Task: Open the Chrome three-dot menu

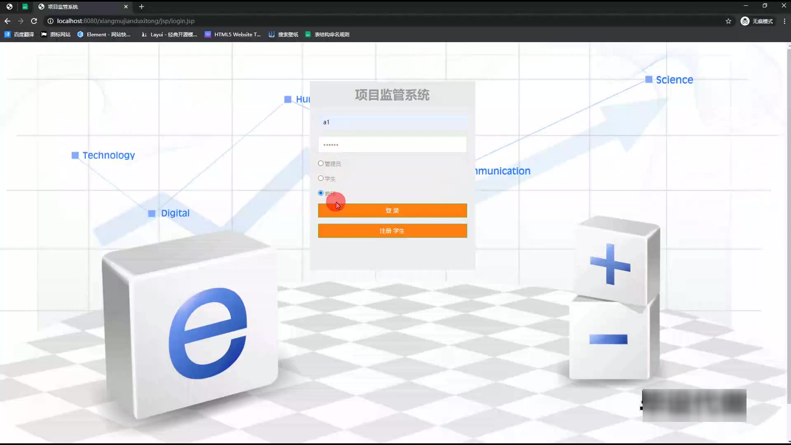Action: point(784,21)
